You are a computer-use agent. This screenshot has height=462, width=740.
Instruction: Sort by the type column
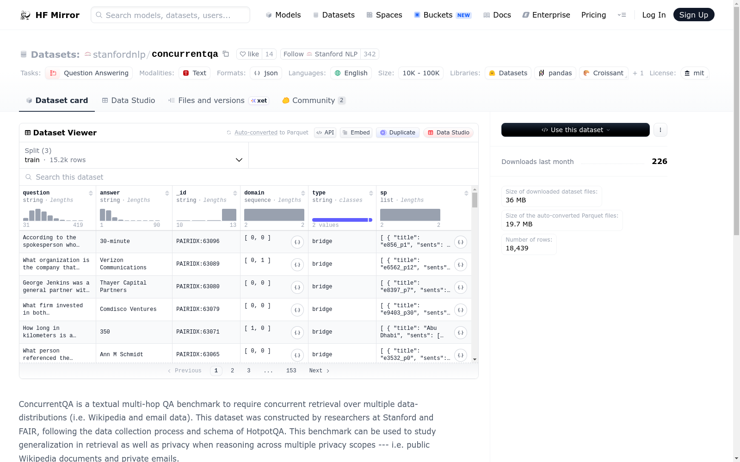click(371, 193)
